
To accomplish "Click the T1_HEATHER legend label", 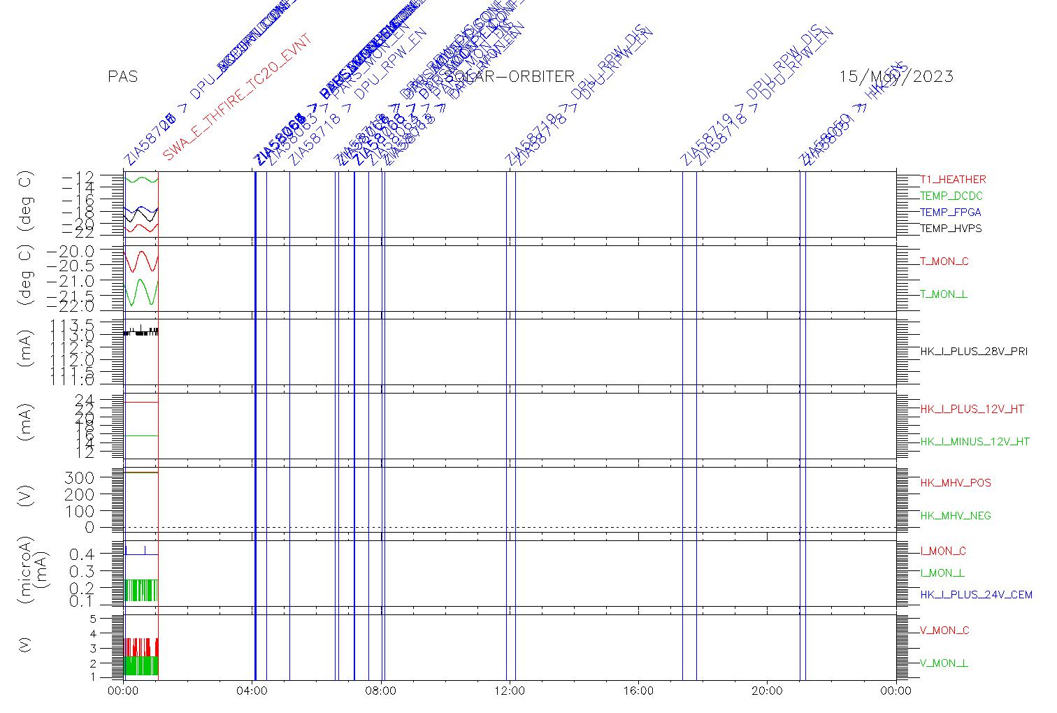I will (x=953, y=180).
